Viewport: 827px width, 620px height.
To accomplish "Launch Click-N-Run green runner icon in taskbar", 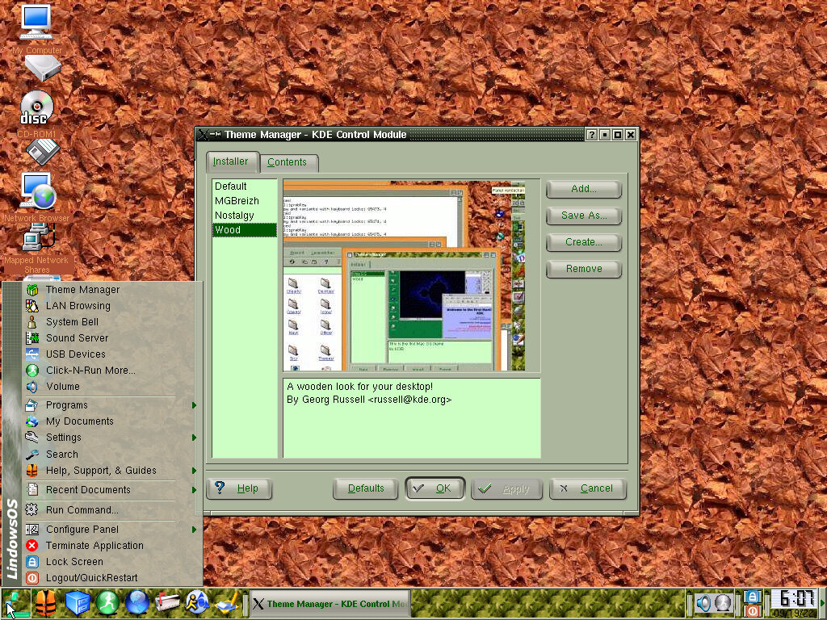I will (x=107, y=602).
